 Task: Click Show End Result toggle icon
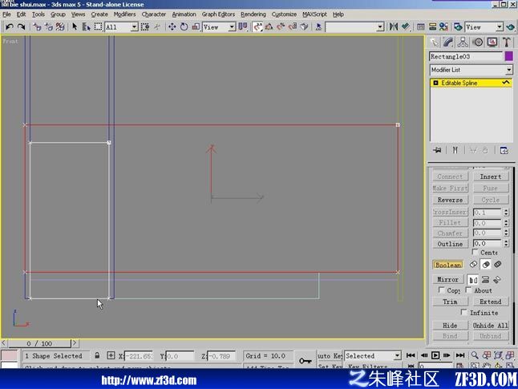455,150
